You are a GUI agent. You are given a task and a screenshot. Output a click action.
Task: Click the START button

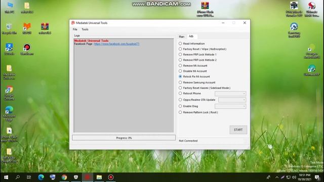[238, 130]
